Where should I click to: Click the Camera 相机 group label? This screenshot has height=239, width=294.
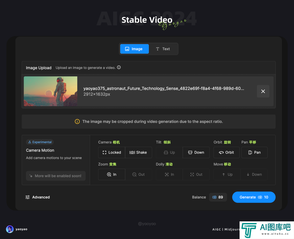[109, 142]
